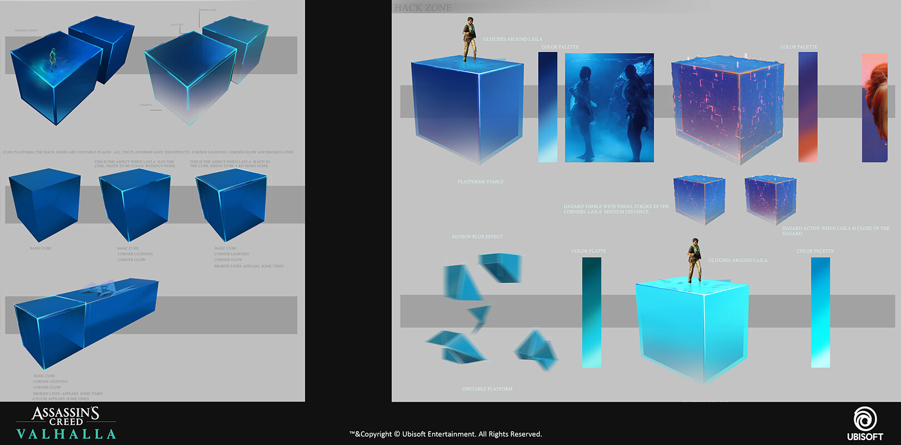Open the blue underwater silhouettes reference photo
This screenshot has height=445, width=901.
click(x=609, y=108)
